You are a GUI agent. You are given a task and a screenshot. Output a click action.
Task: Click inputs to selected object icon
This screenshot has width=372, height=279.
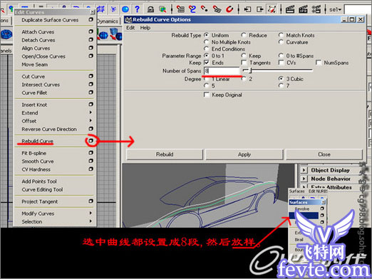click(x=247, y=9)
